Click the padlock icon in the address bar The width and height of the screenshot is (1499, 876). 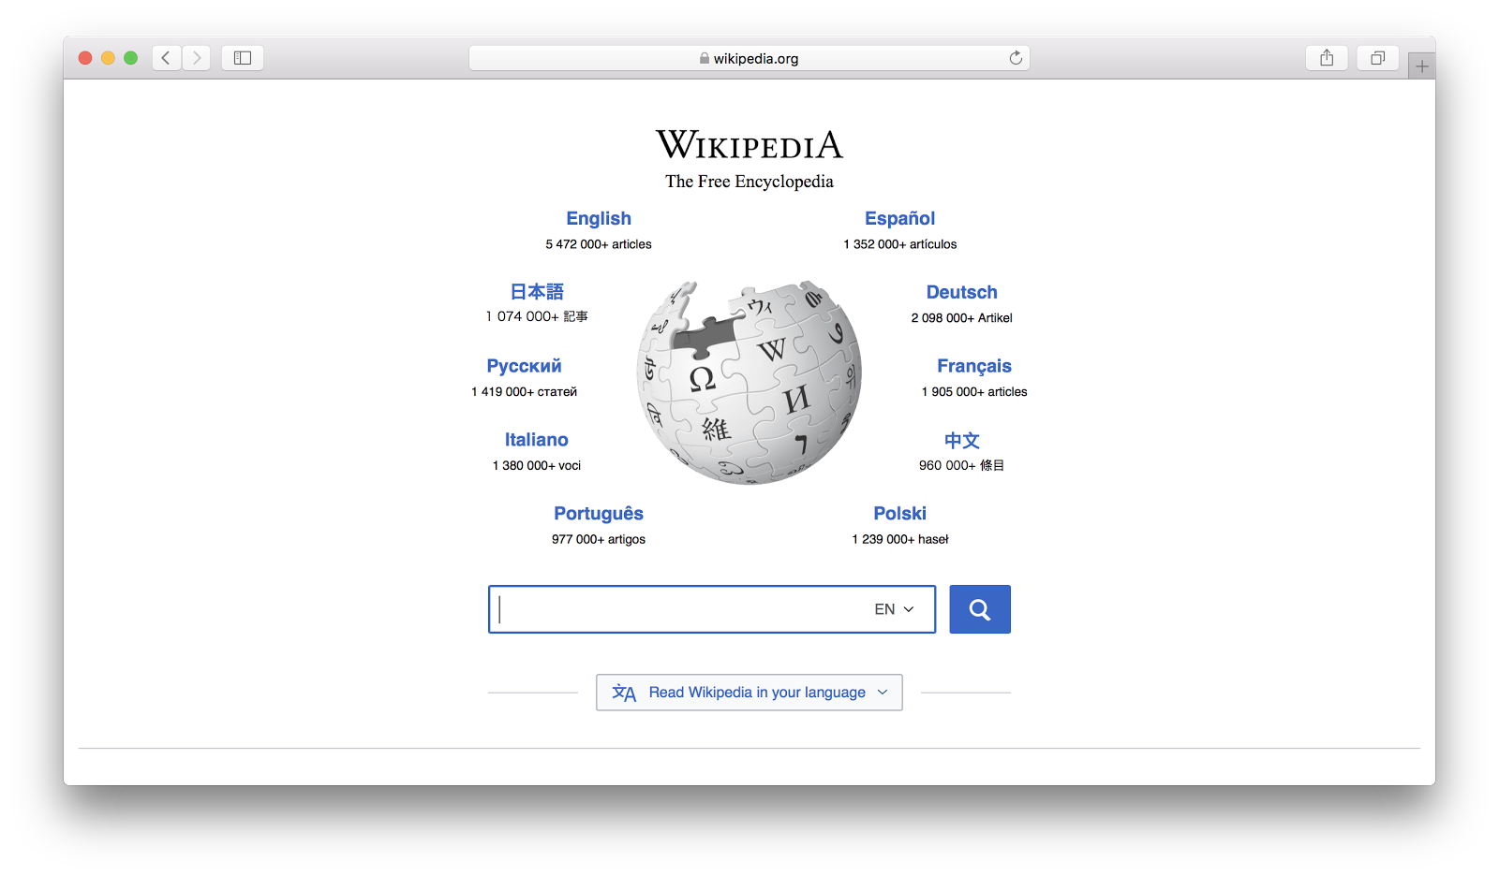pos(705,58)
